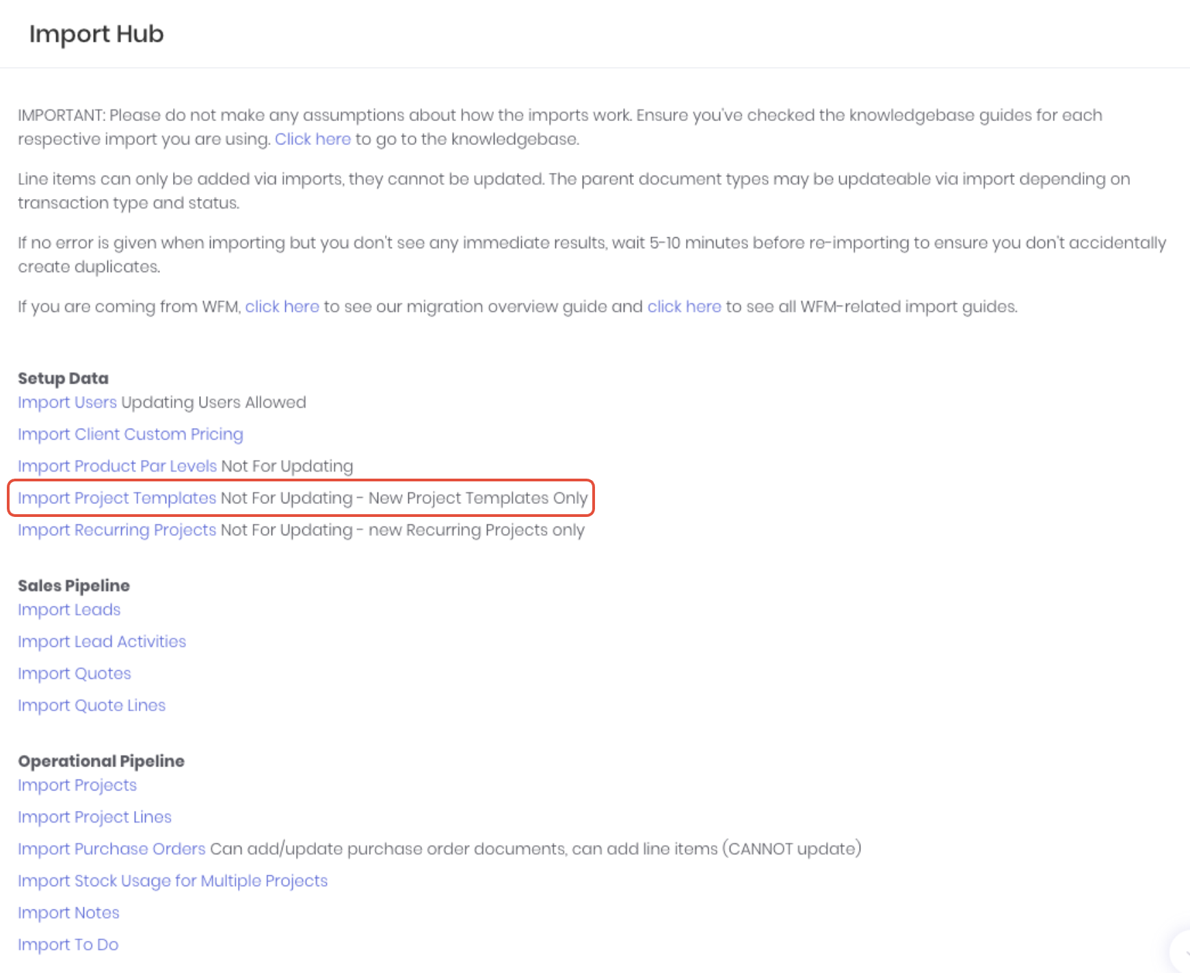
Task: Open the Import Users link
Action: pos(67,402)
